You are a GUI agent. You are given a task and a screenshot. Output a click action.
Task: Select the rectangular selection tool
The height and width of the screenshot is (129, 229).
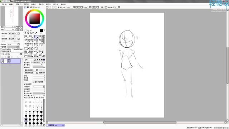click(25, 30)
